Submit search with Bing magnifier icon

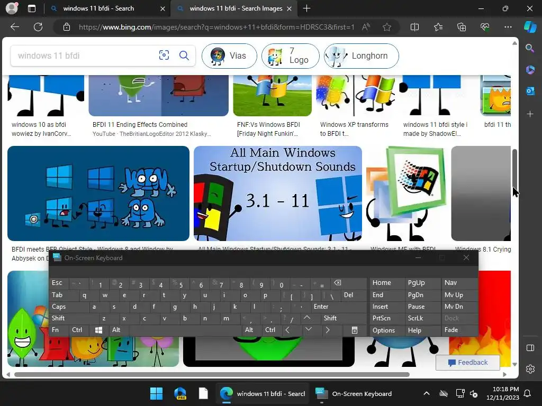click(x=184, y=55)
